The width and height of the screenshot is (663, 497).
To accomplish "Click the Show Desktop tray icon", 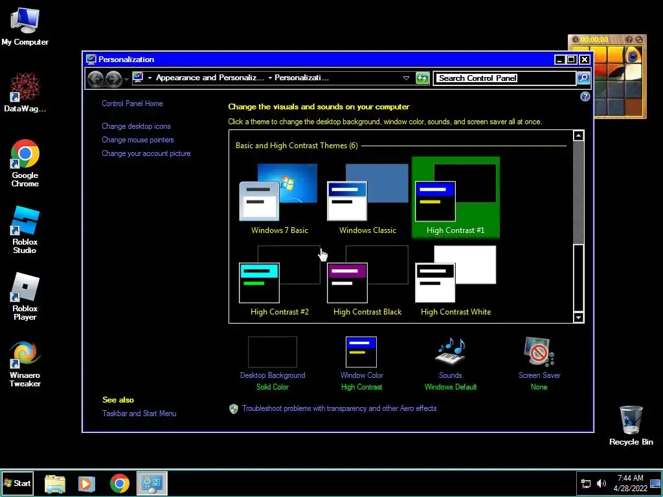I will [x=655, y=483].
